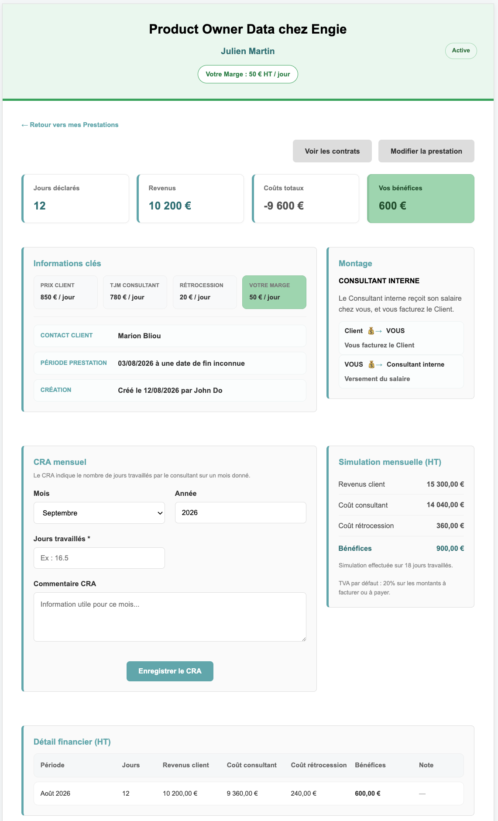This screenshot has width=498, height=821.
Task: Click the Jours déclarés card showing 12
Action: (75, 199)
